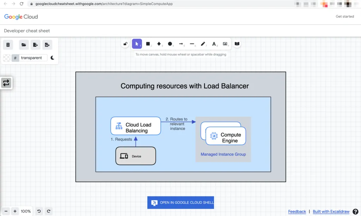
Task: Open the help question mark icon
Action: click(x=355, y=211)
